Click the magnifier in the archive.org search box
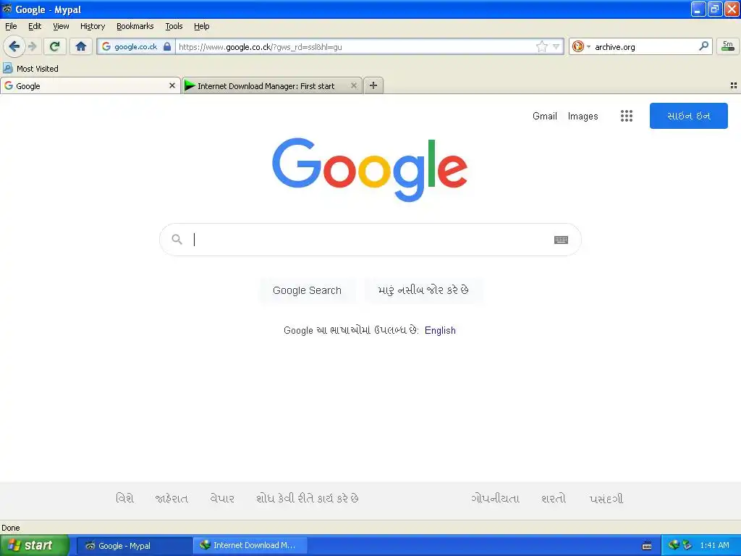 [703, 46]
